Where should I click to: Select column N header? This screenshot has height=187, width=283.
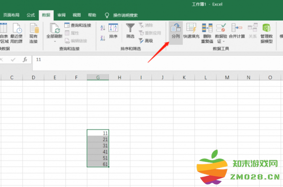coord(249,77)
